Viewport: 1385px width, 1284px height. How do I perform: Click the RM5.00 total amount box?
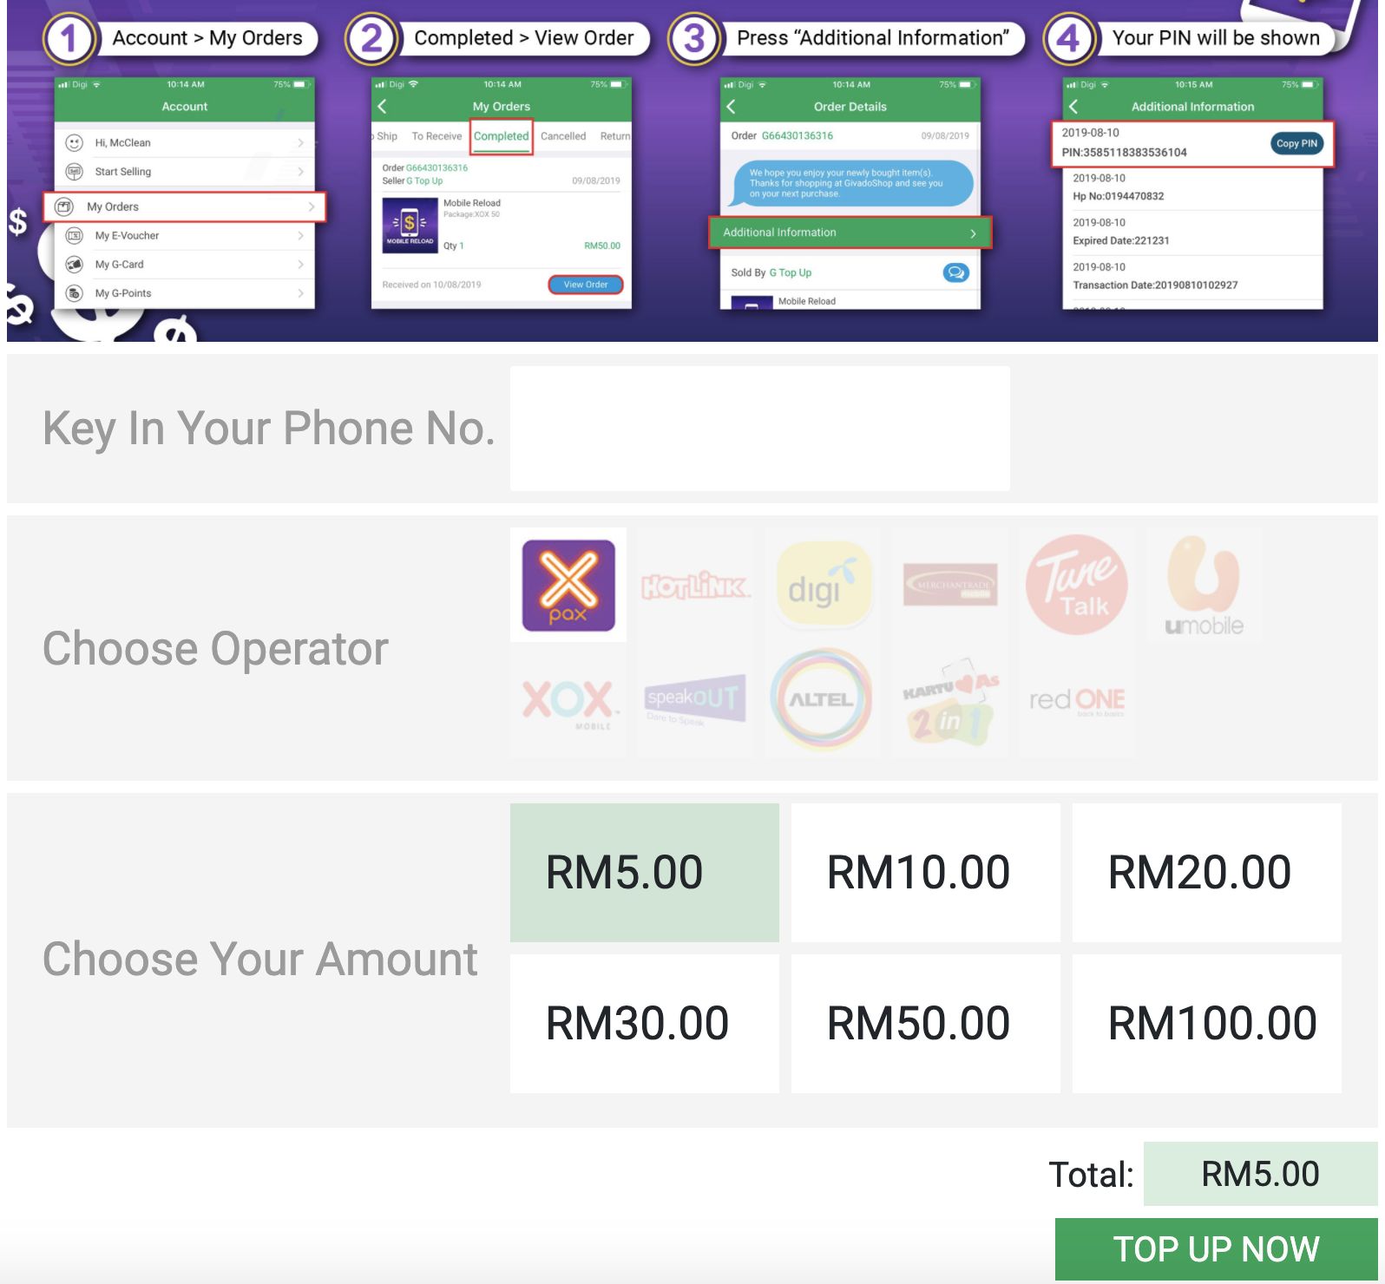point(1261,1174)
